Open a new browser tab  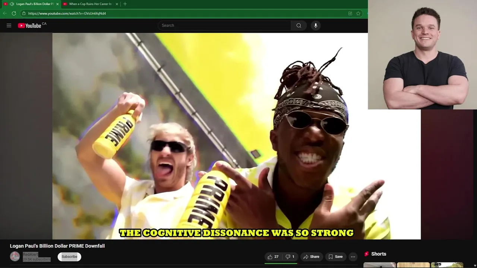click(x=125, y=4)
